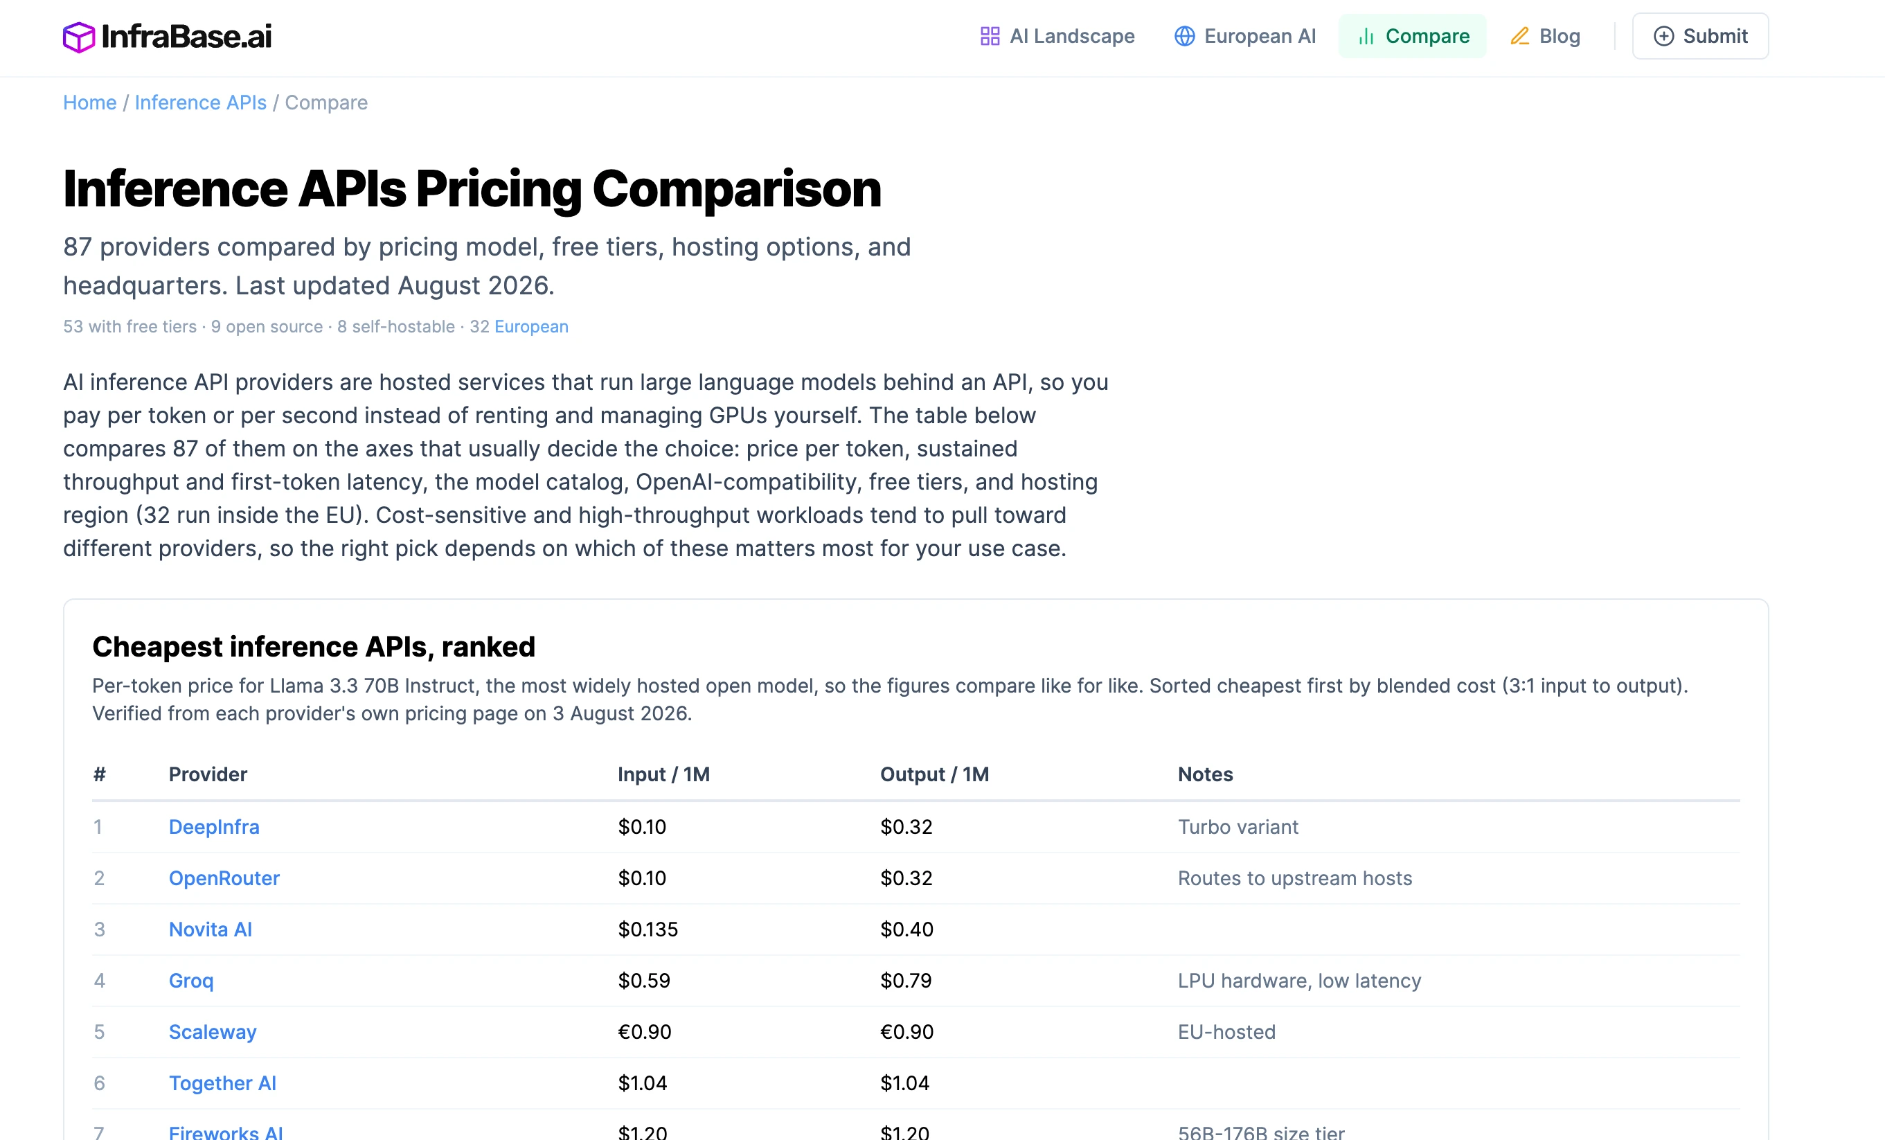View the Scaleway provider page

coord(213,1032)
